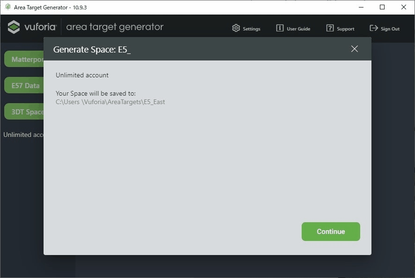Screen dimensions: 415x278
Task: Click the Settings gear icon
Action: click(236, 28)
